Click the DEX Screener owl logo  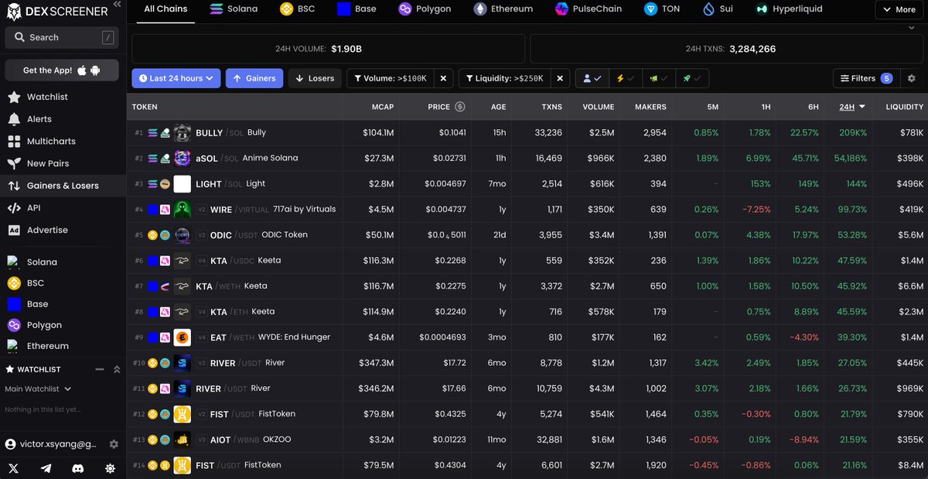coord(12,10)
